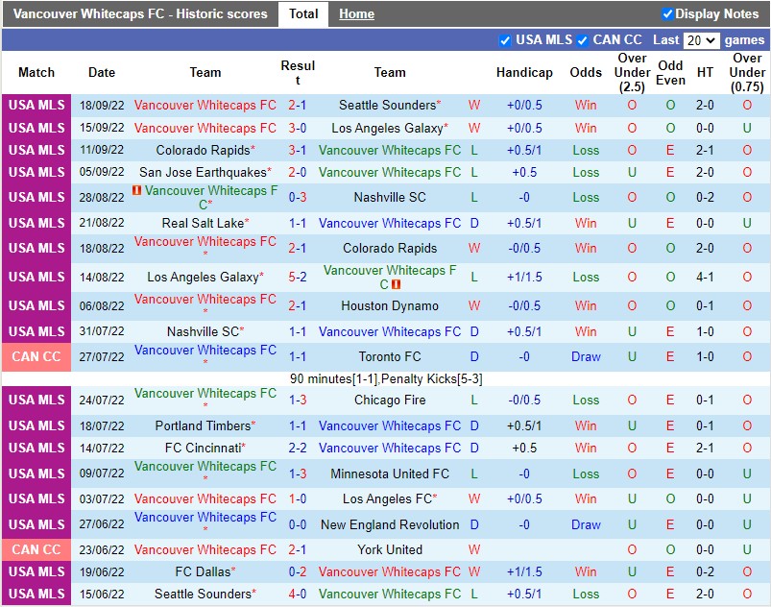Click the Match column header
771x607 pixels.
click(x=36, y=72)
